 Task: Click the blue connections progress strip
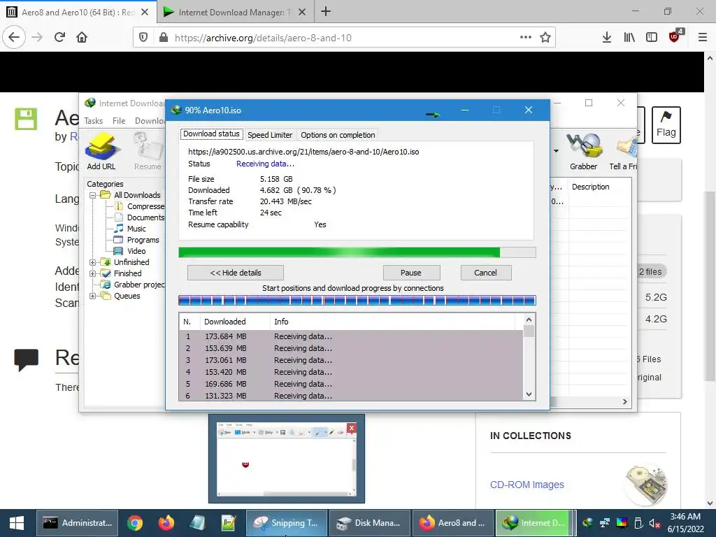tap(357, 300)
